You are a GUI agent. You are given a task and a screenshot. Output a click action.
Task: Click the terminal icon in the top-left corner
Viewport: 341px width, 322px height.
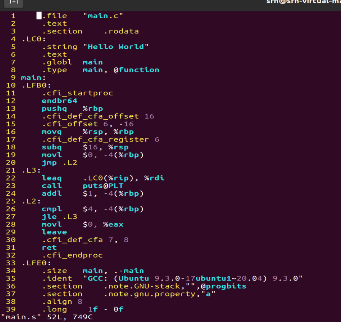point(13,3)
